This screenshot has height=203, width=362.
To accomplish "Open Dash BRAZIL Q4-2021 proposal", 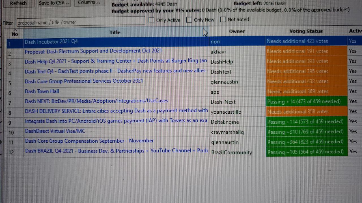I will (x=117, y=151).
